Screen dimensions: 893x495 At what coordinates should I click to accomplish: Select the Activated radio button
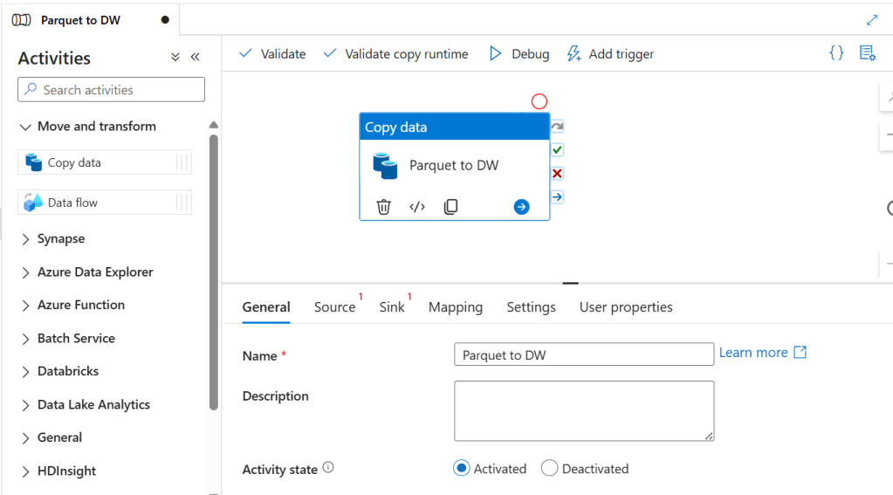click(462, 469)
